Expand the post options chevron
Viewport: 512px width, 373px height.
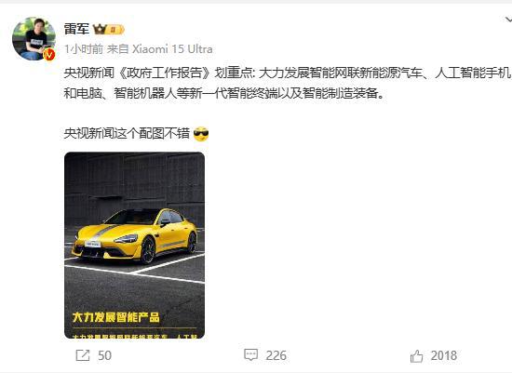507,20
